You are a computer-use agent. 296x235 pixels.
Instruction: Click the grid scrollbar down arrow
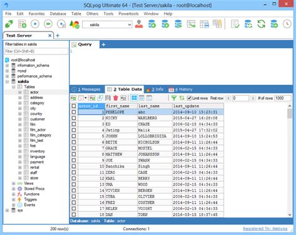(x=290, y=215)
